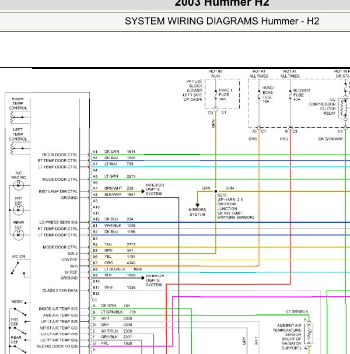The image size is (350, 354).
Task: Click wire number 4340 on ORG wire
Action: pos(131,263)
